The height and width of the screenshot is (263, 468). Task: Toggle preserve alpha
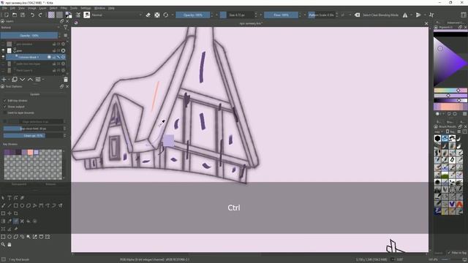coord(157,15)
